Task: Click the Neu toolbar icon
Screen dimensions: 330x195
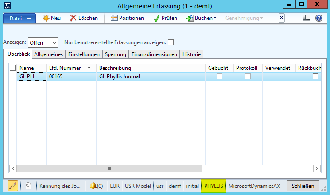Action: pos(46,18)
